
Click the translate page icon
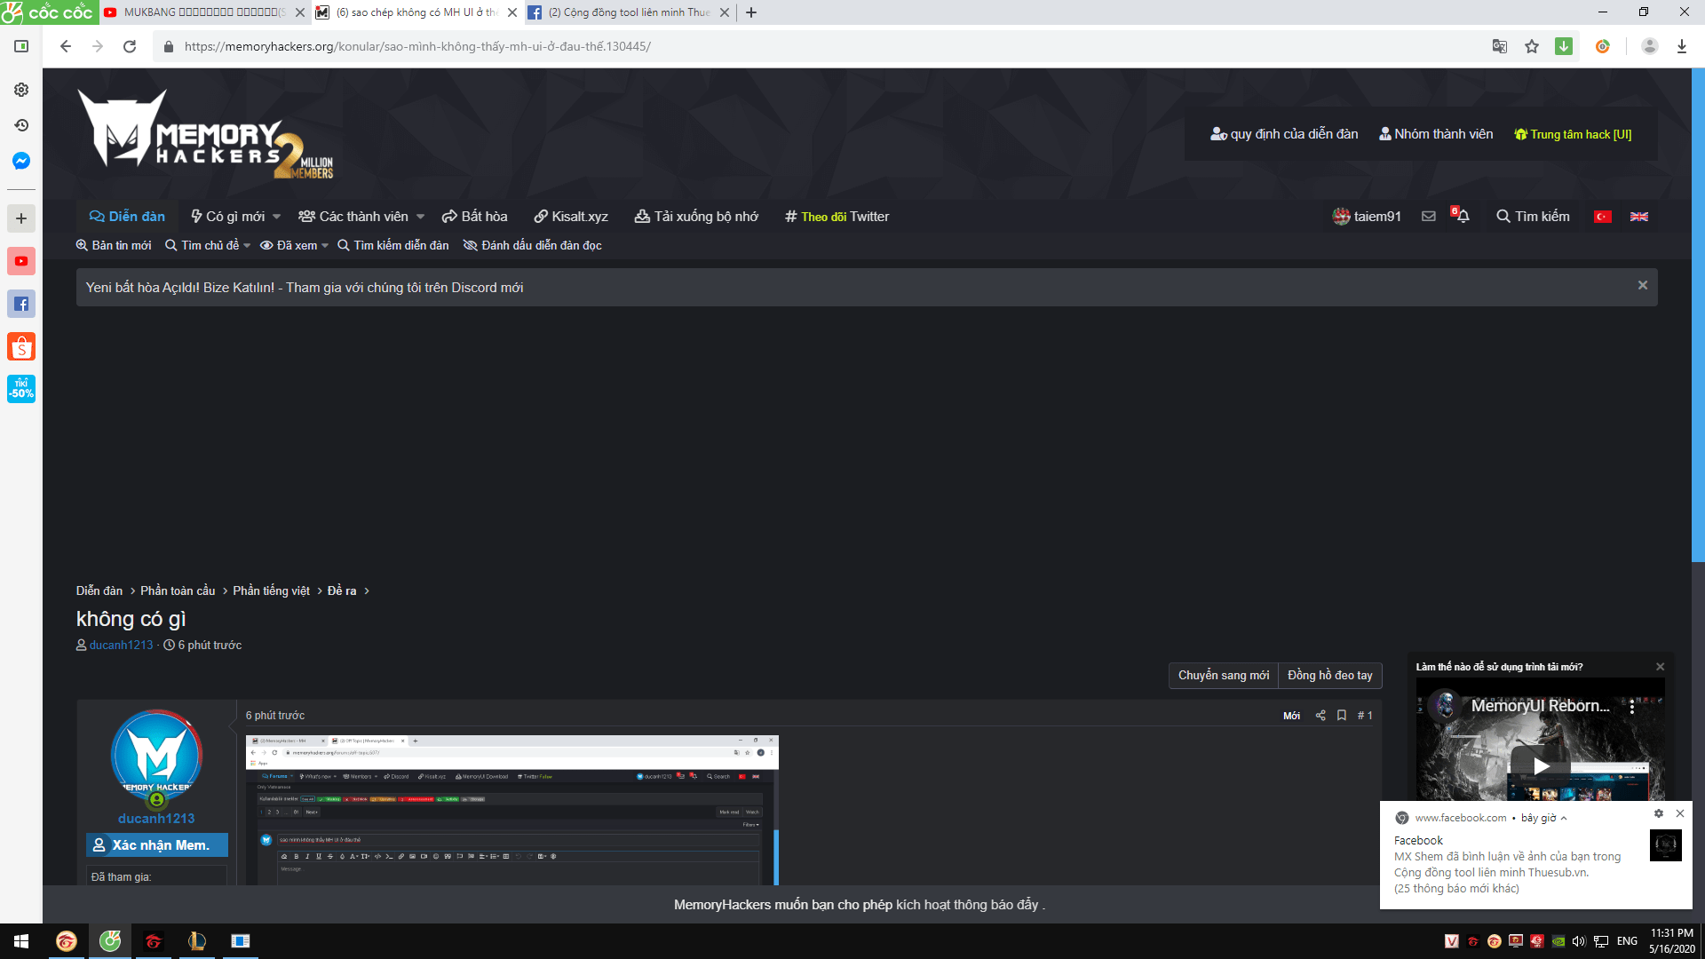pos(1500,46)
